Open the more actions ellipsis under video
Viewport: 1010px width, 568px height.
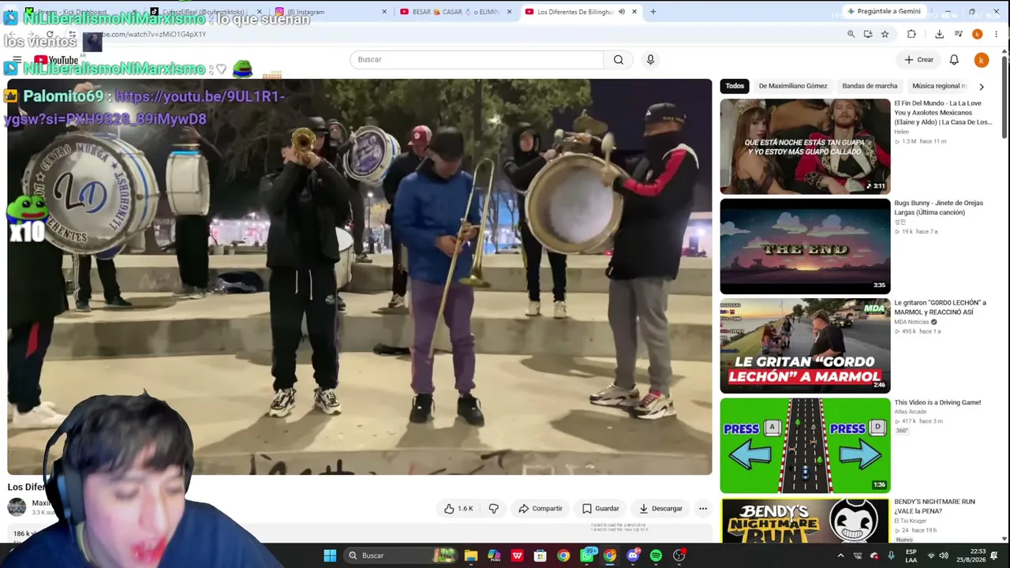click(703, 509)
